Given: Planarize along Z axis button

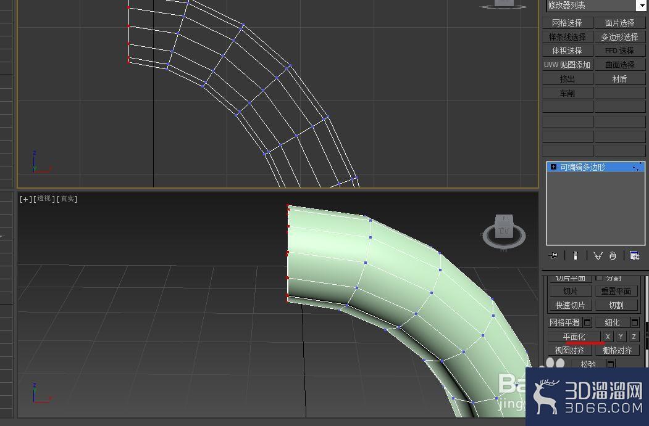Looking at the screenshot, I should click(634, 337).
